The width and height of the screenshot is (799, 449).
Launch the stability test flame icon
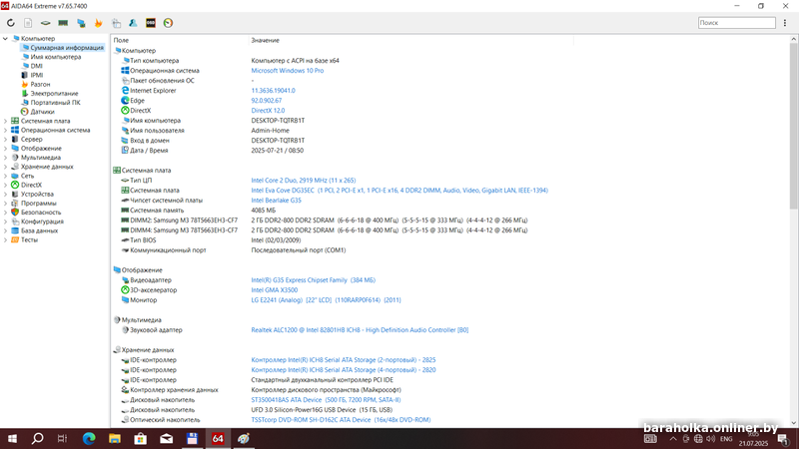pyautogui.click(x=98, y=23)
